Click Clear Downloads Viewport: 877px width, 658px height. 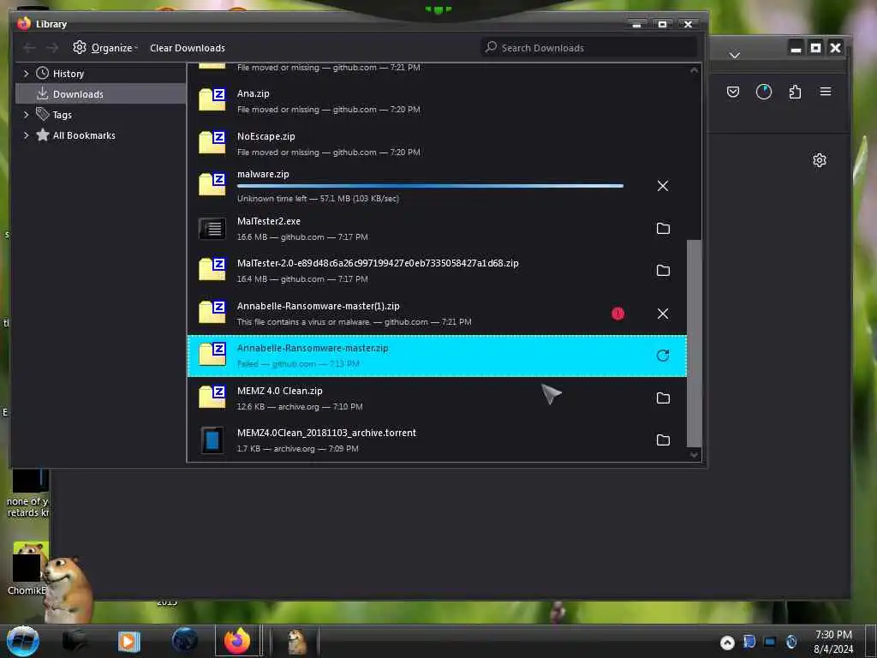[x=188, y=48]
